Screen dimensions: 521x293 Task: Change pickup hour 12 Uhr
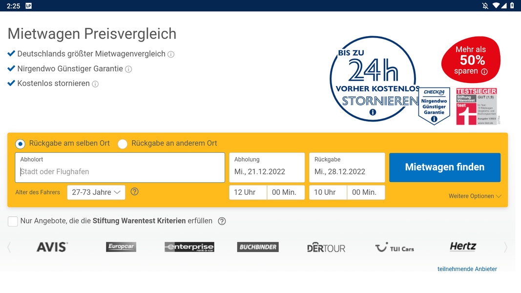(248, 192)
